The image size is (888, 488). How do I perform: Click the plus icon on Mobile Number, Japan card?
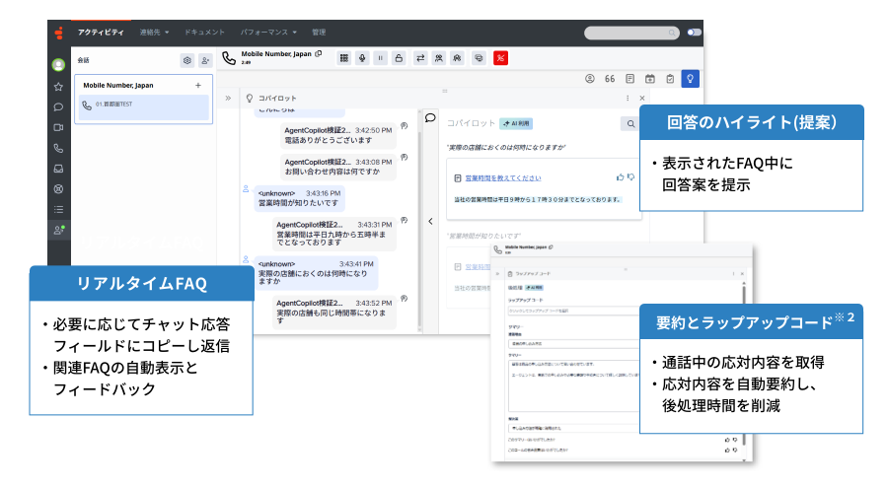point(198,86)
